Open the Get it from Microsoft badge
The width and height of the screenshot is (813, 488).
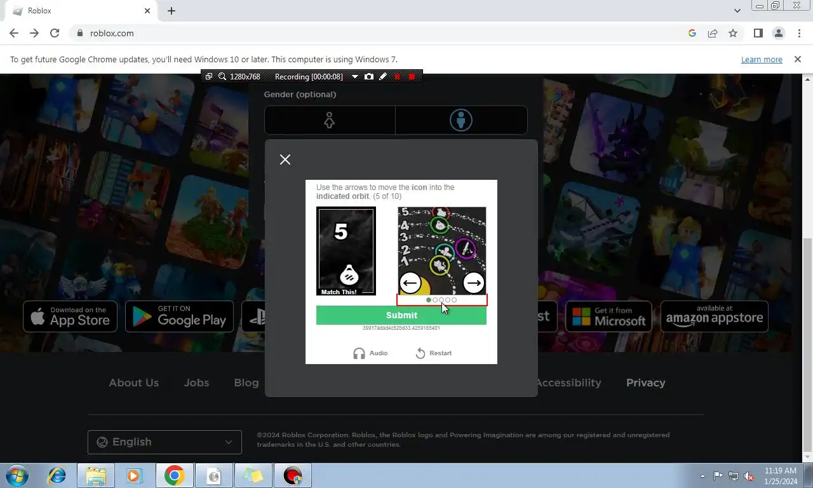(x=608, y=316)
